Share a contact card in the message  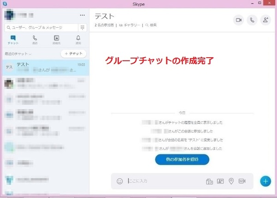pos(220,181)
